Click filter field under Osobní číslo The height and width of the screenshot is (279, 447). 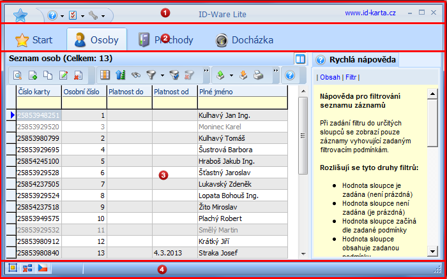tap(84, 103)
